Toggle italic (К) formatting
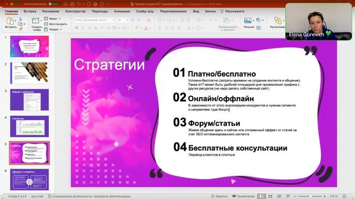The image size is (355, 199). 83,28
